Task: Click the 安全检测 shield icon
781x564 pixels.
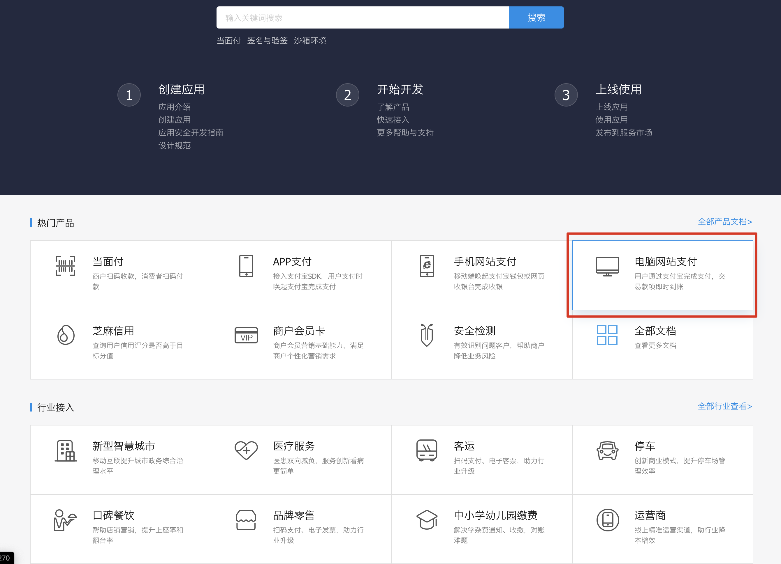Action: point(427,335)
